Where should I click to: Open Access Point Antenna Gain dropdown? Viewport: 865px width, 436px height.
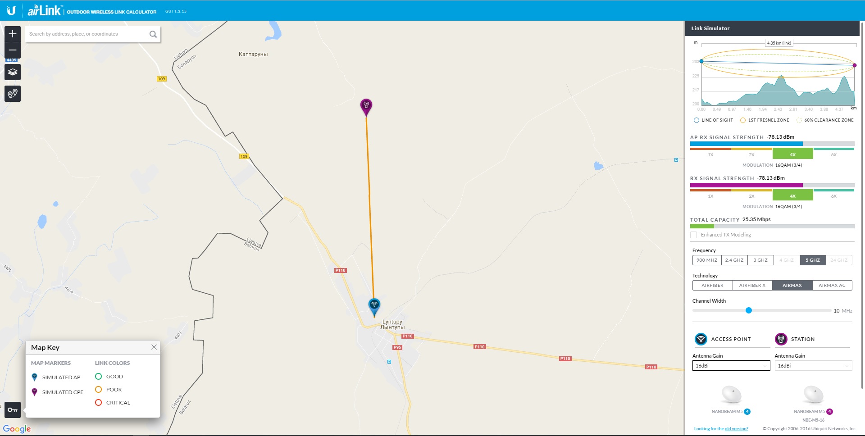coord(731,366)
